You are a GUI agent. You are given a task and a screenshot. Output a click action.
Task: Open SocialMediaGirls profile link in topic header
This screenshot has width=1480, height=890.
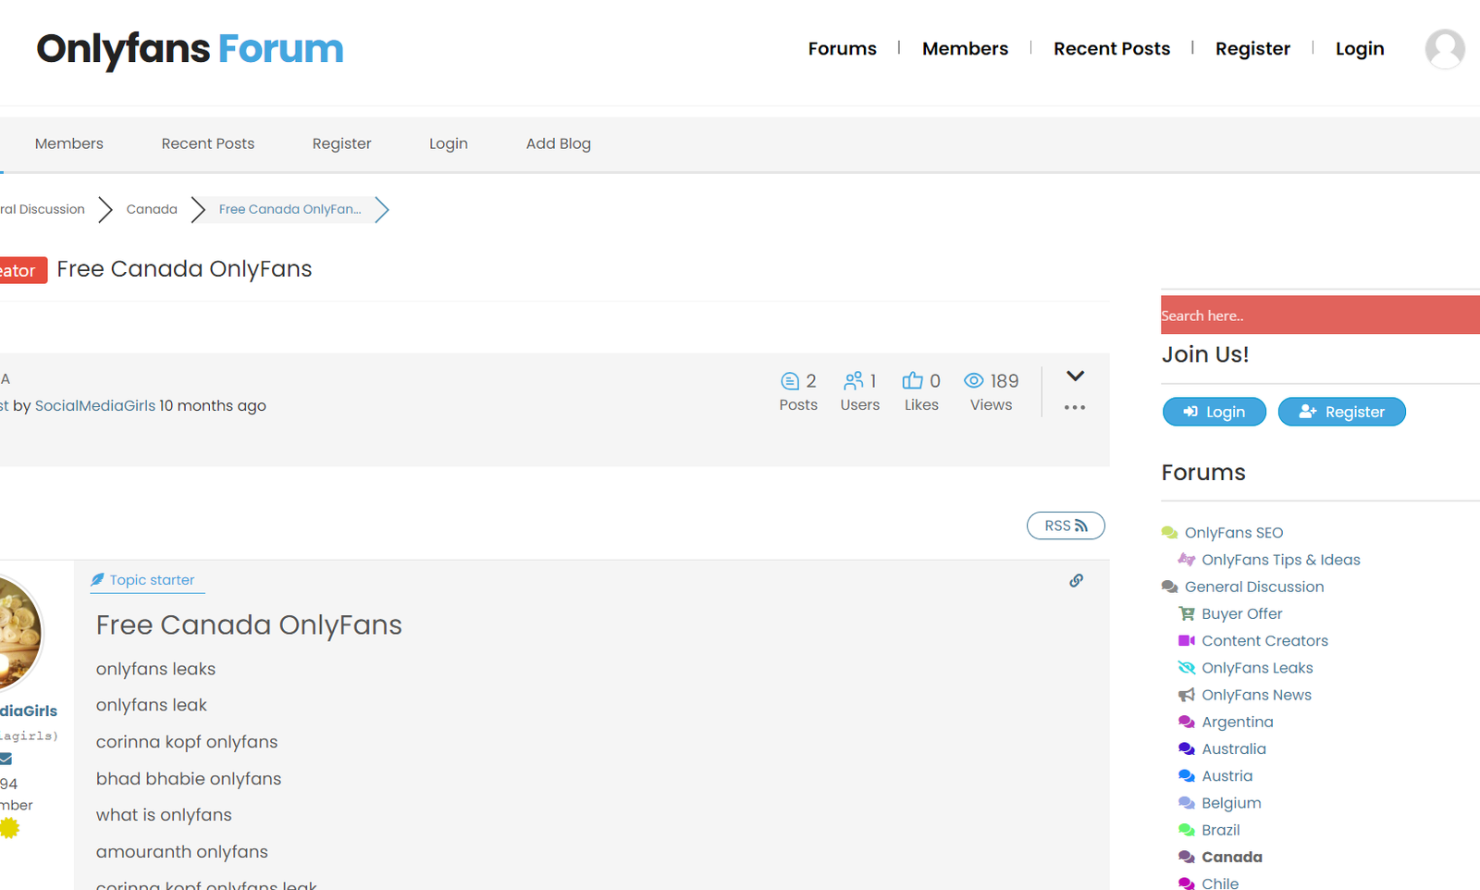[x=95, y=405]
